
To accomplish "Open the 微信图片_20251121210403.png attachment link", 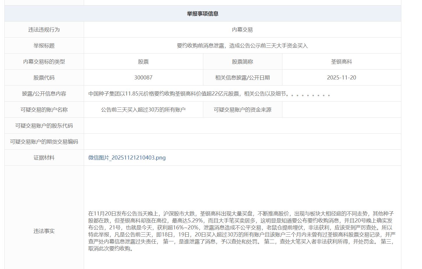I will (127, 157).
